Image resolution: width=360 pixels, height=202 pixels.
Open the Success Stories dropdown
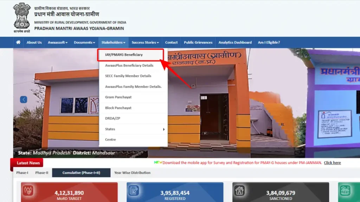click(145, 42)
